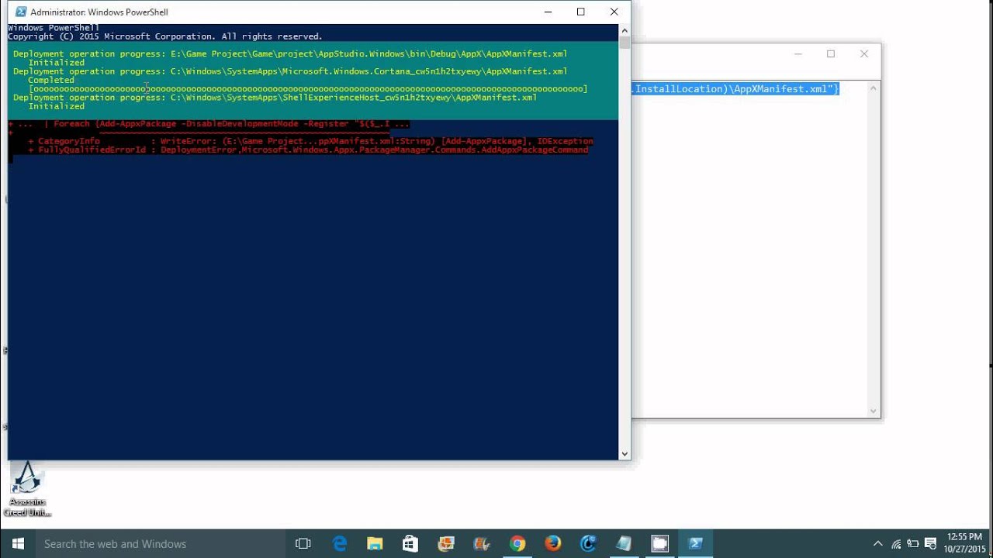Click the Foreach Add-AppxPackage error line
The height and width of the screenshot is (558, 993).
(208, 124)
